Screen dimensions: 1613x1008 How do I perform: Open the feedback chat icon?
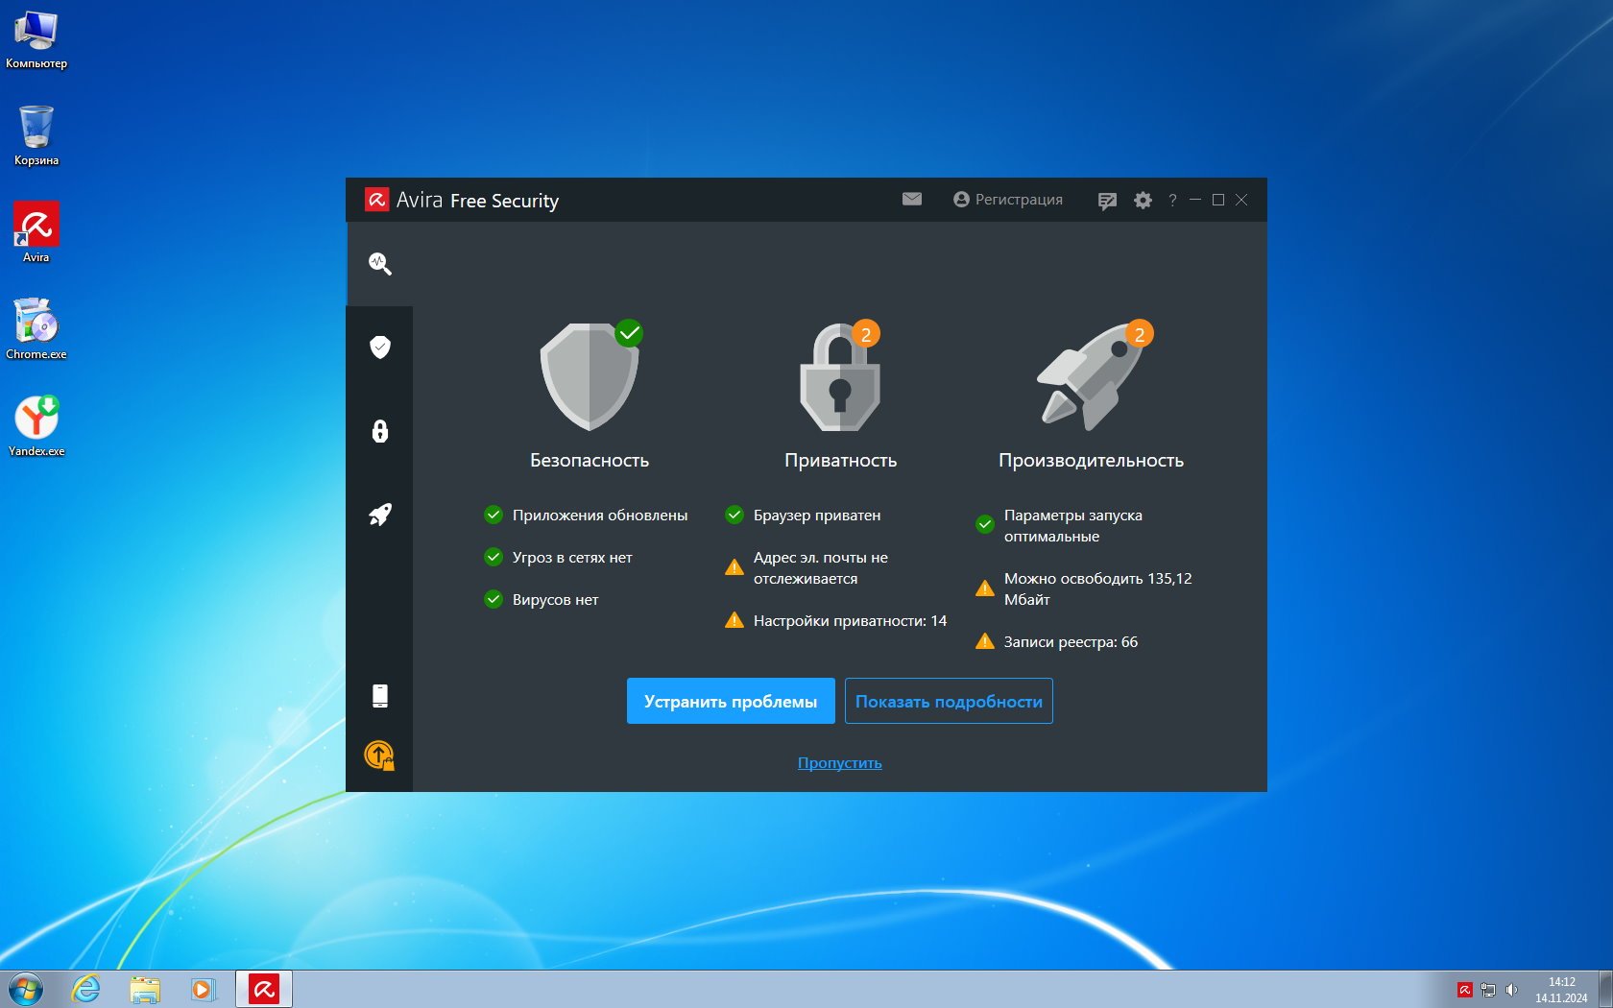tap(1106, 201)
